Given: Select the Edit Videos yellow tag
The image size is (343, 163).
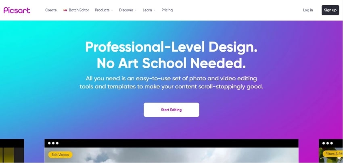Looking at the screenshot, I should coord(60,155).
